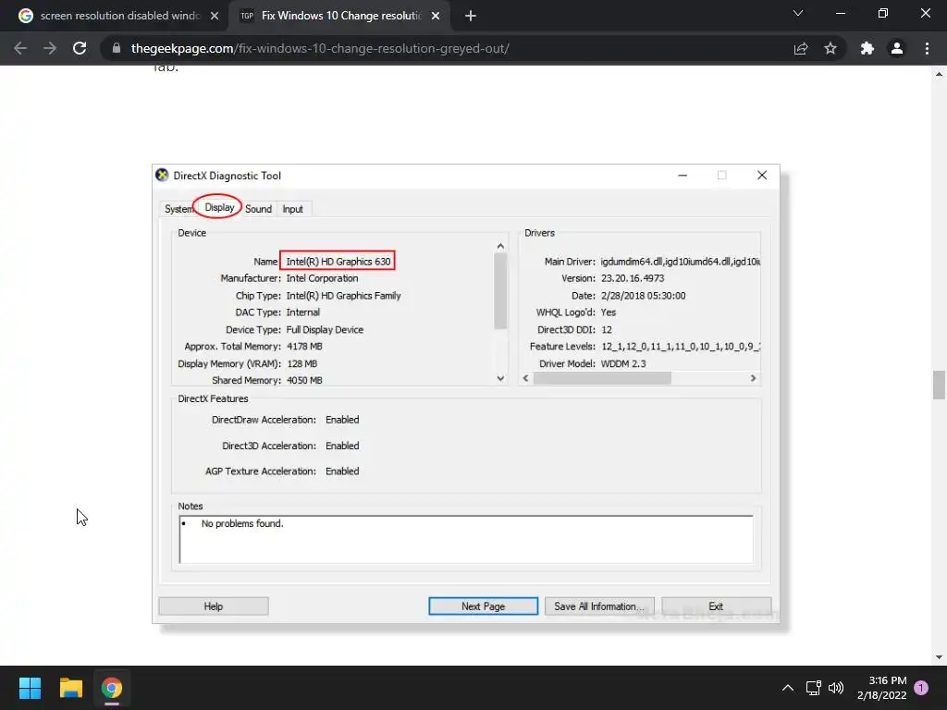The width and height of the screenshot is (947, 710).
Task: Click page scrollbar down arrow
Action: pos(939,657)
